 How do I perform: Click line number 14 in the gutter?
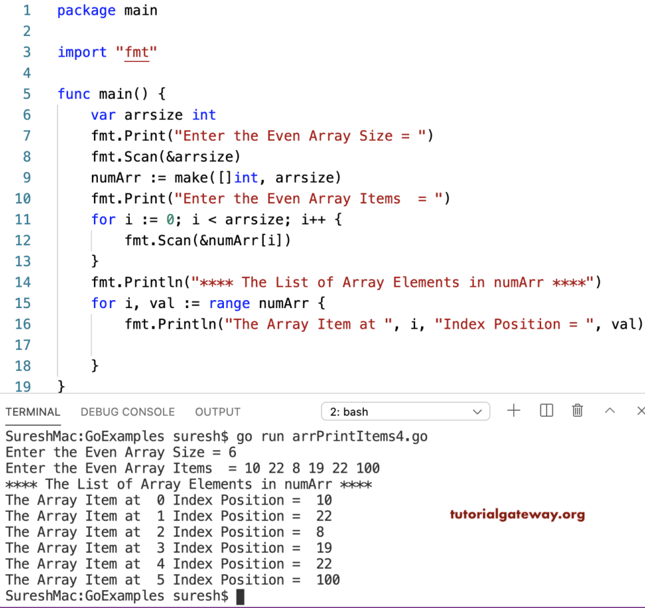click(x=23, y=282)
